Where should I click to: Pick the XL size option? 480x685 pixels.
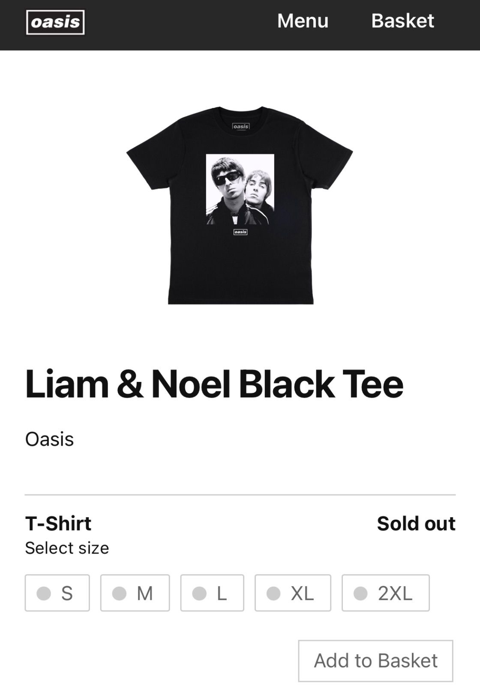point(292,593)
